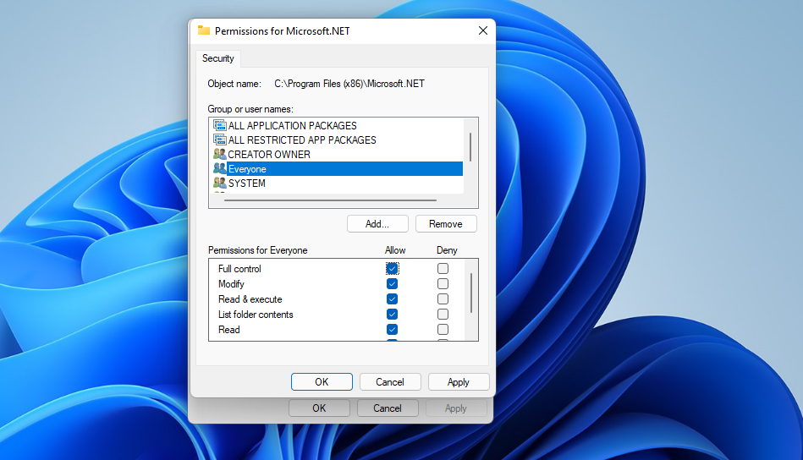Click the Everyone group icon
The height and width of the screenshot is (460, 803).
[x=220, y=168]
